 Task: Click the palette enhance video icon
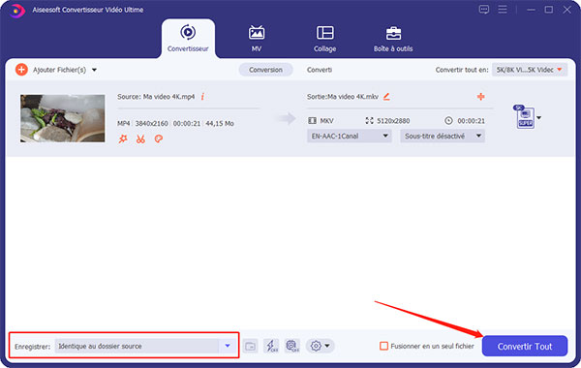pos(158,139)
